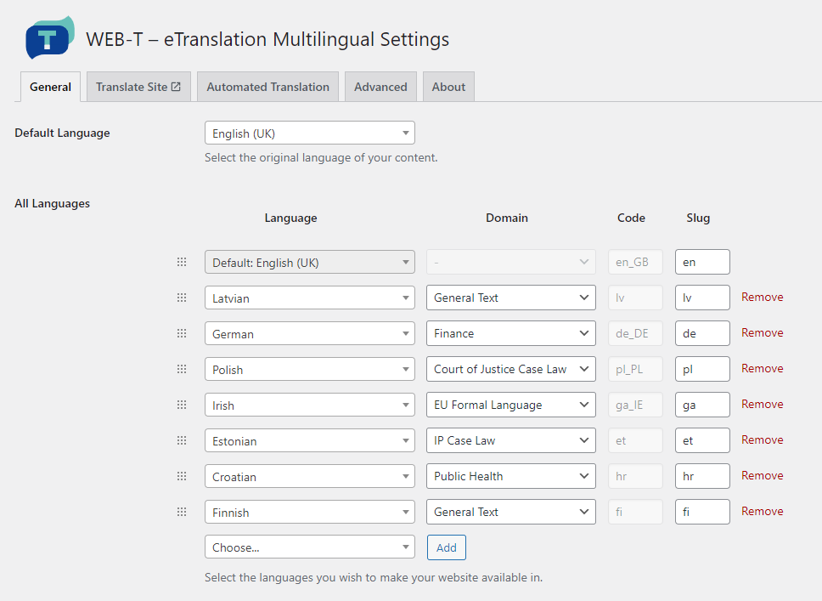Click the 'fi' slug input field
Screen dimensions: 822x601
(702, 512)
